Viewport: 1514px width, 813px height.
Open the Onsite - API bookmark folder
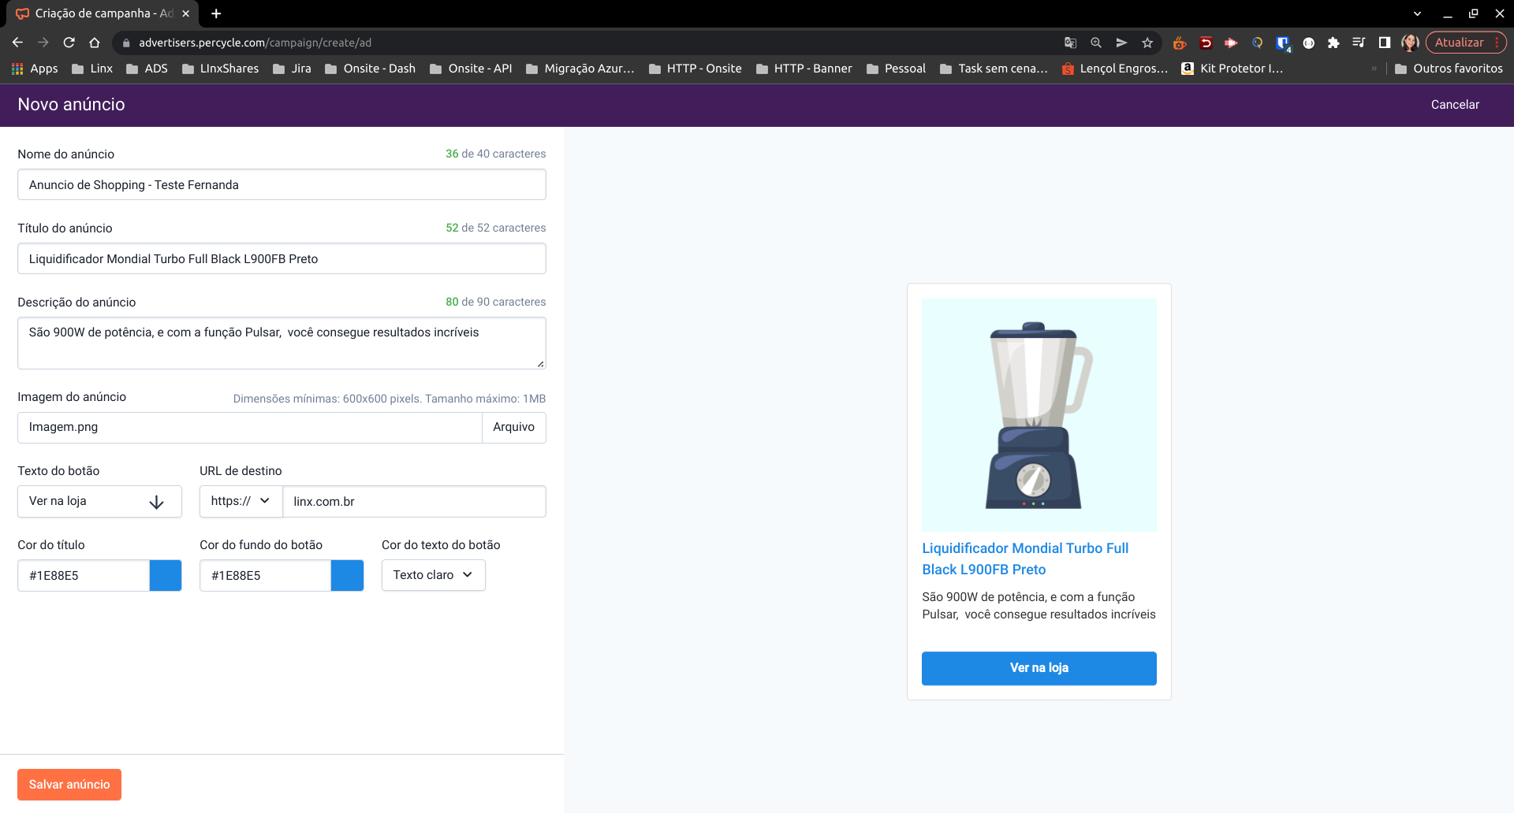click(471, 69)
